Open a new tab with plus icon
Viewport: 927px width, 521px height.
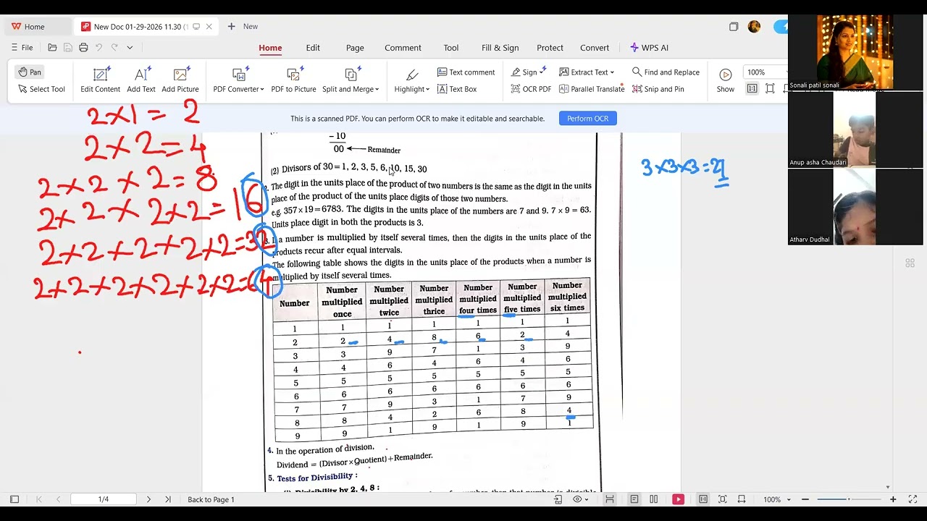click(x=231, y=27)
